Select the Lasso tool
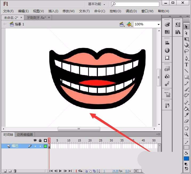Viewport: 191px width, 174px height. click(186, 51)
